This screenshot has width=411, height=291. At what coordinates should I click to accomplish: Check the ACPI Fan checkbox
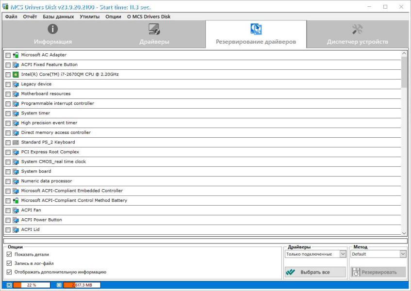coord(8,210)
